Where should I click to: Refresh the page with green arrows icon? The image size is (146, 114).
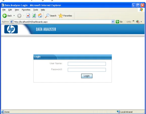pyautogui.click(x=34, y=16)
